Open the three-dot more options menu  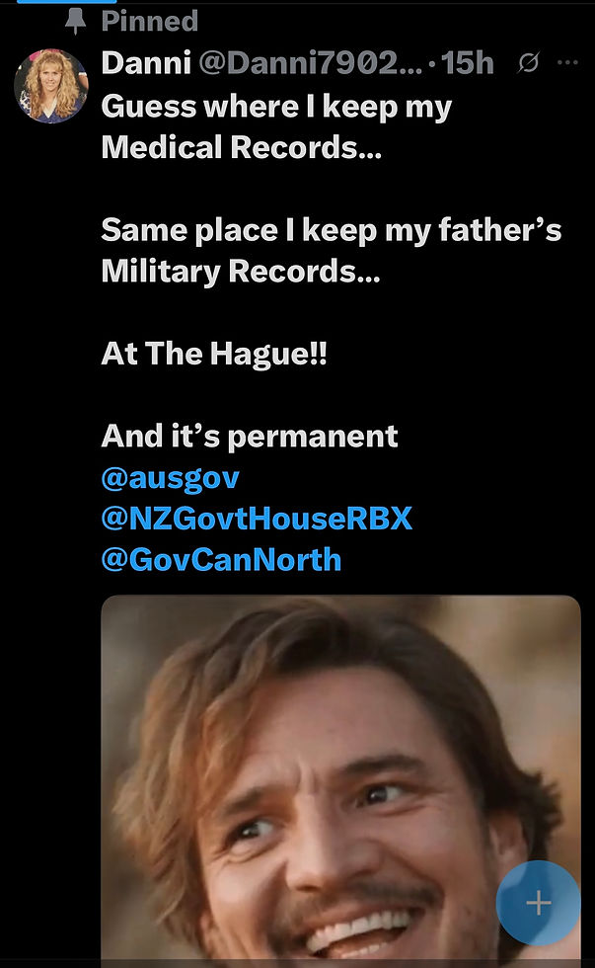567,62
